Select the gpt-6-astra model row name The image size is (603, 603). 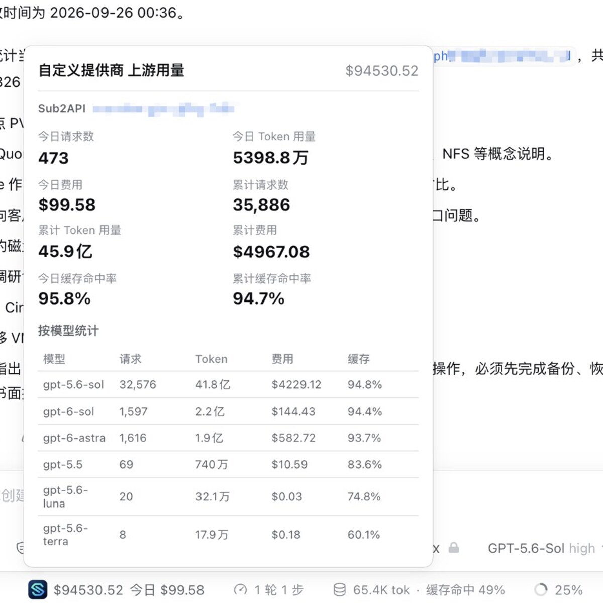(74, 438)
